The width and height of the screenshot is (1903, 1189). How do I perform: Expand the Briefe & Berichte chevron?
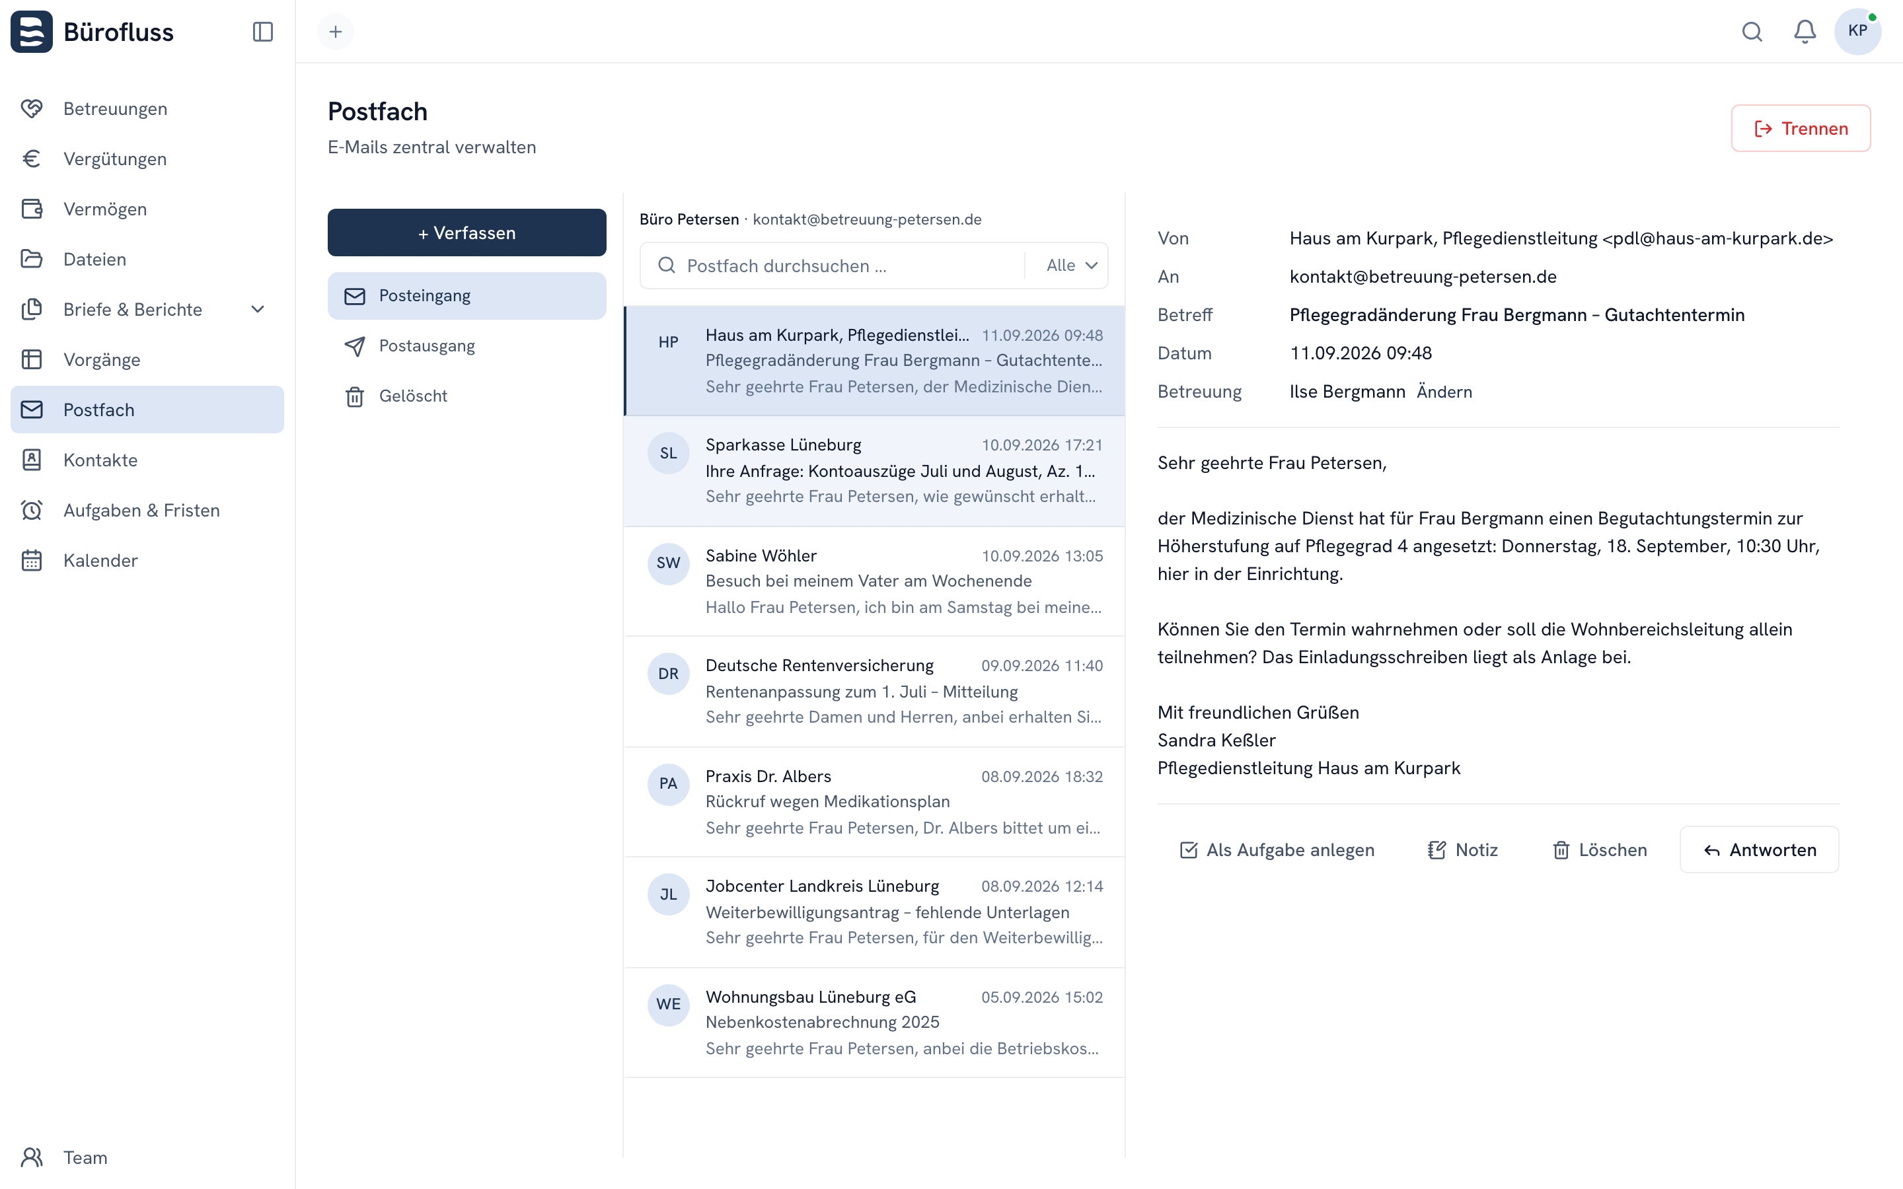258,310
